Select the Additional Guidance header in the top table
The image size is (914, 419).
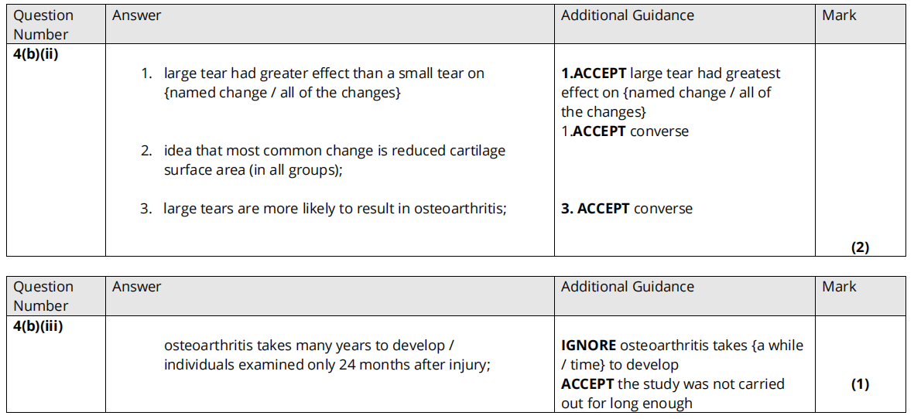pyautogui.click(x=628, y=15)
